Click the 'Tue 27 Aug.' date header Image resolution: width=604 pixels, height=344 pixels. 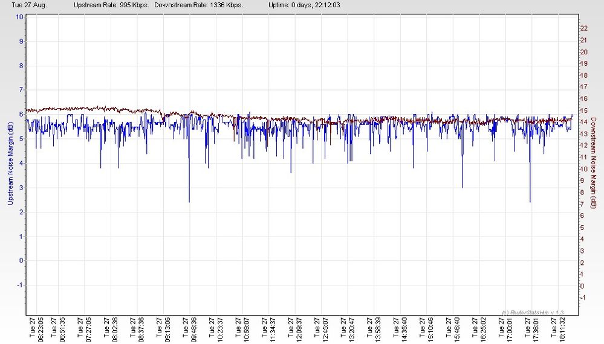coord(29,5)
